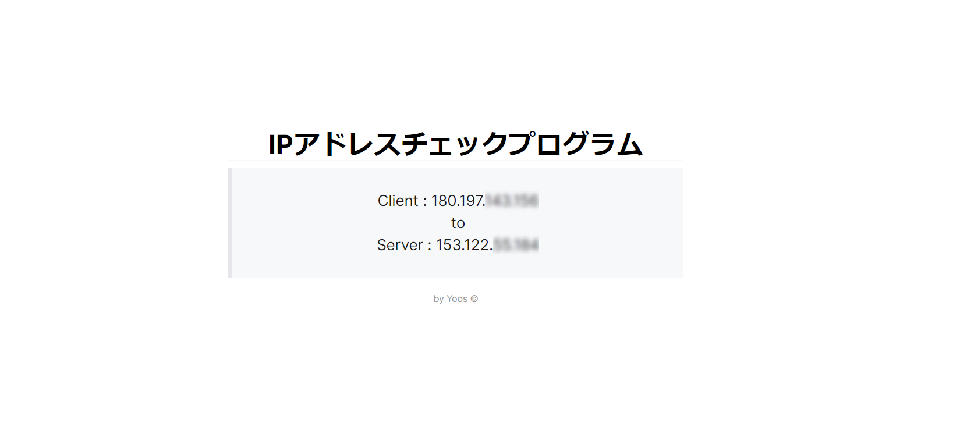953x448 pixels.
Task: Click the "Yoos" author name
Action: click(x=457, y=299)
